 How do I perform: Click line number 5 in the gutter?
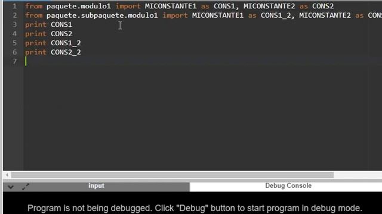(x=14, y=43)
